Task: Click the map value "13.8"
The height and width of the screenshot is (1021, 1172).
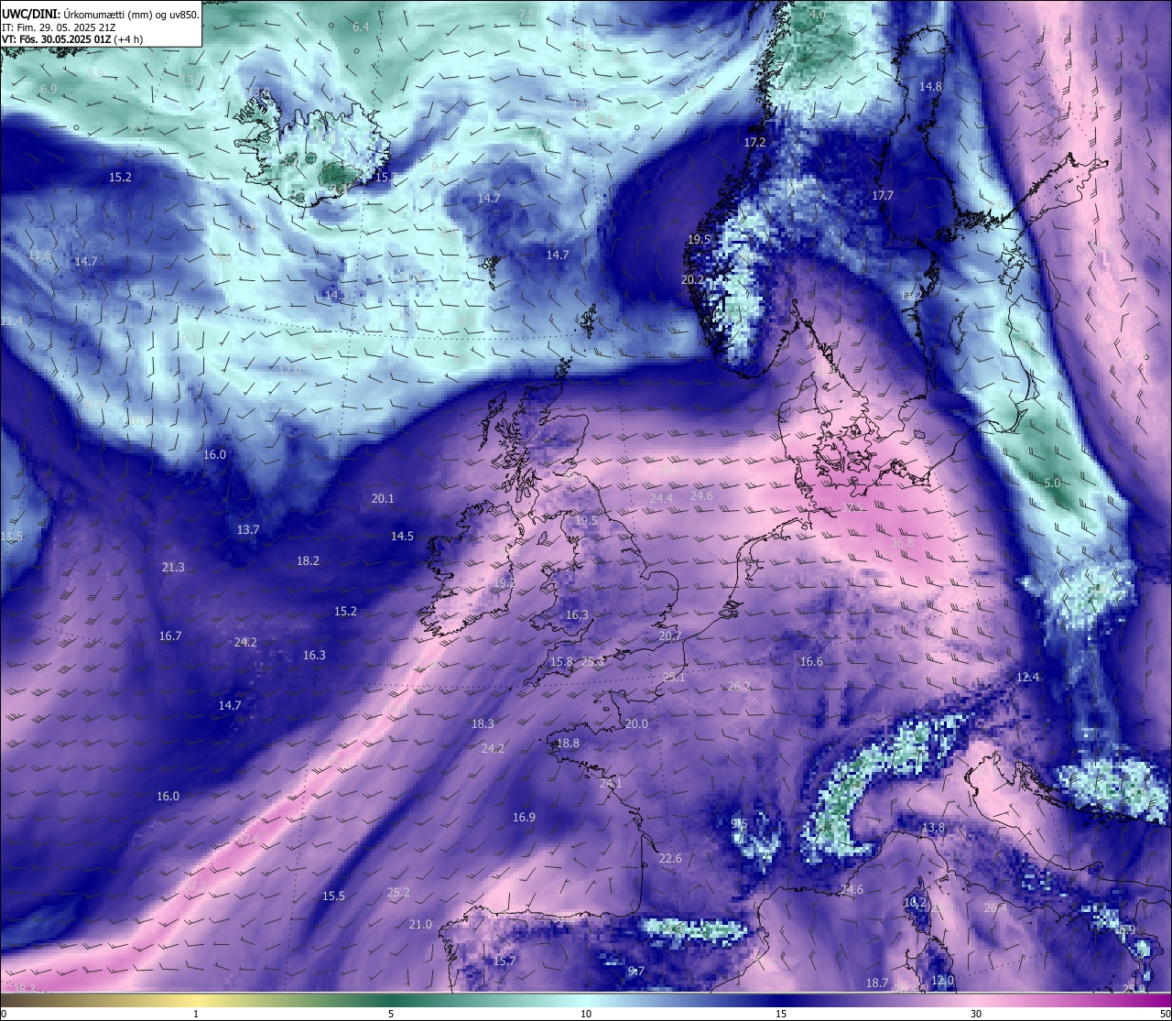Action: (933, 827)
